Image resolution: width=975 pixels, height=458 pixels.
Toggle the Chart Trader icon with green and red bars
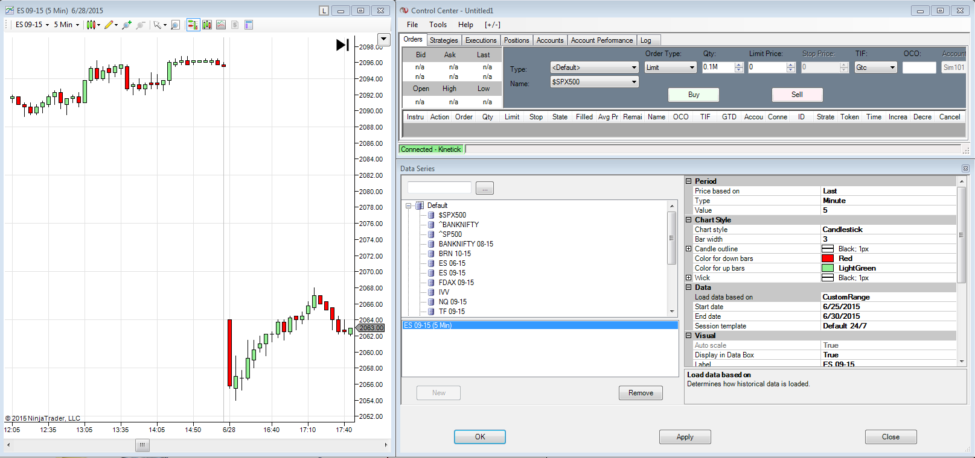193,25
